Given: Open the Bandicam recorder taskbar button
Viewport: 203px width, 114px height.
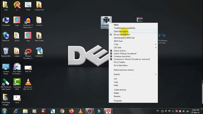Looking at the screenshot, I should coord(90,111).
